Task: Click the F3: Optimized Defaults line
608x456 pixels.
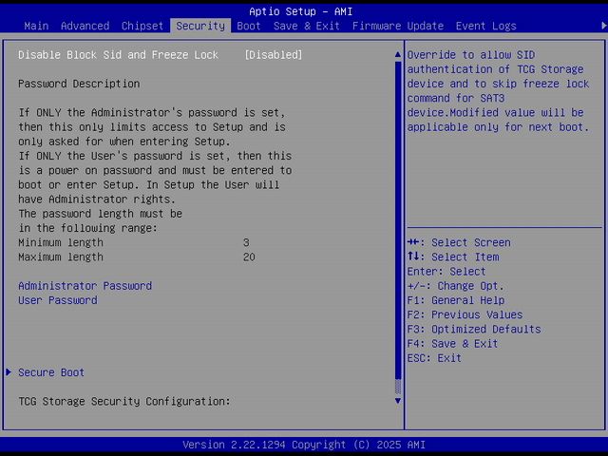Action: (x=474, y=329)
